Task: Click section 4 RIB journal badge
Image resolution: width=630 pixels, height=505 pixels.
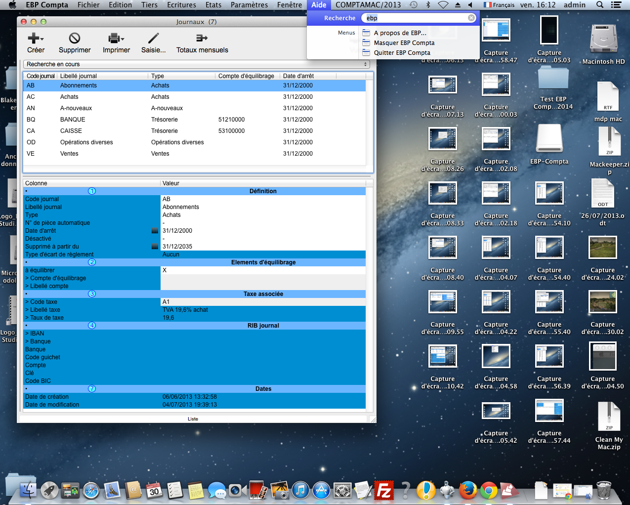Action: 92,326
